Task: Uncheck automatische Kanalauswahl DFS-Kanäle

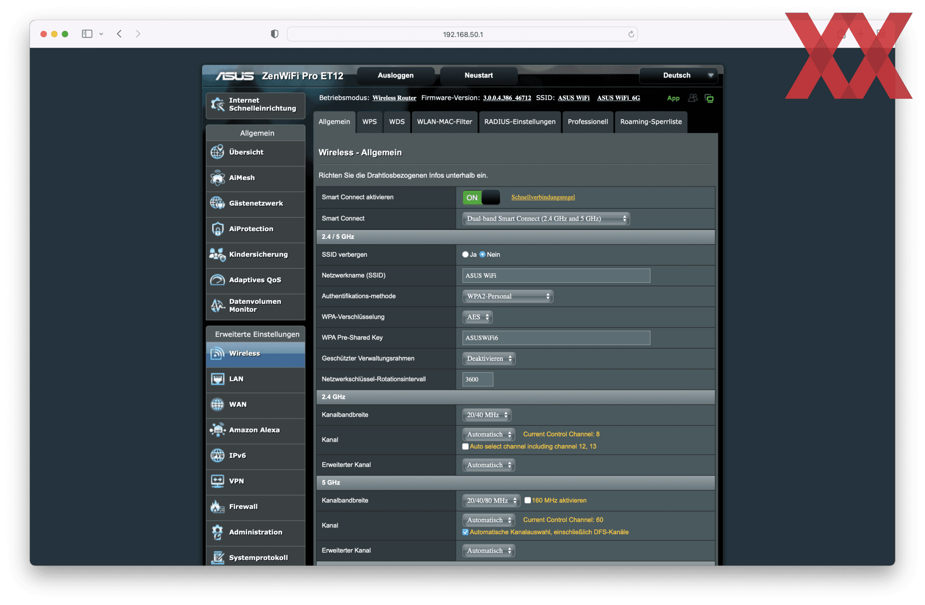Action: (x=465, y=532)
